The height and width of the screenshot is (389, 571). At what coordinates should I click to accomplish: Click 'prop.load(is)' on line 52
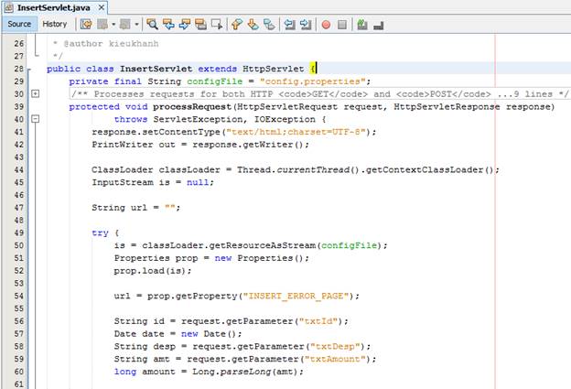150,271
